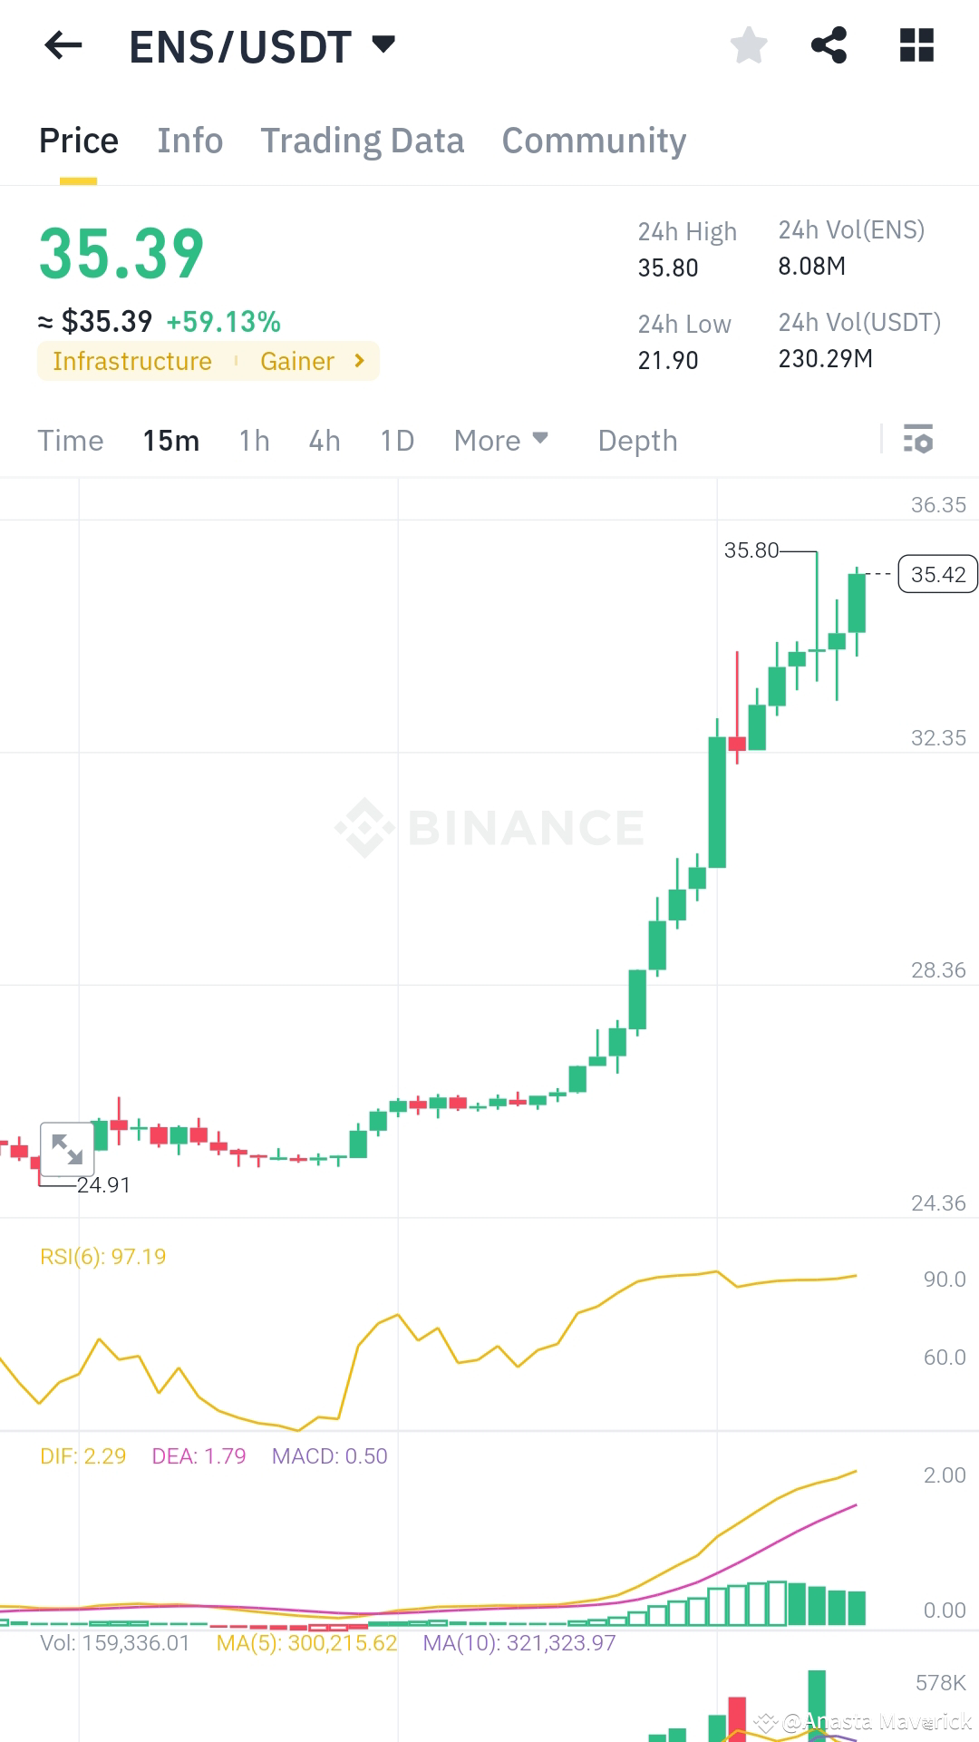This screenshot has height=1742, width=979.
Task: Open the Depth view
Action: (637, 441)
